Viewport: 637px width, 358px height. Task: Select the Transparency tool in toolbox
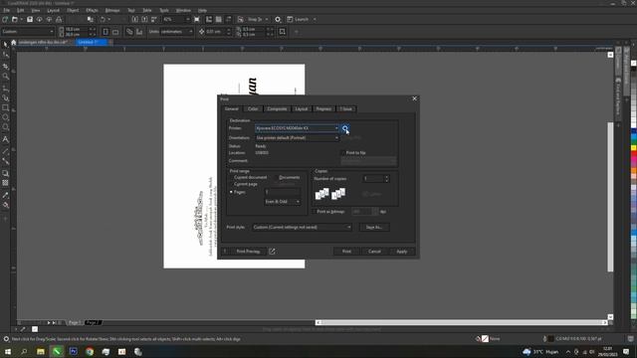(x=5, y=183)
